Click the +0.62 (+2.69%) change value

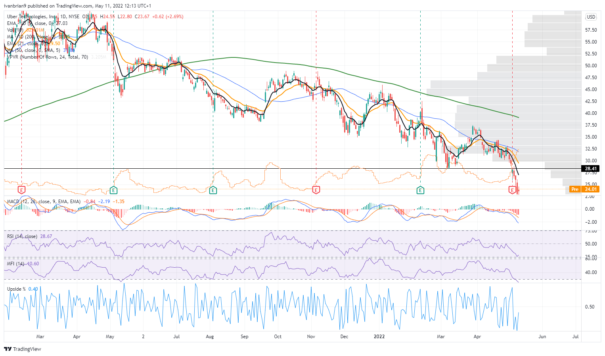167,17
